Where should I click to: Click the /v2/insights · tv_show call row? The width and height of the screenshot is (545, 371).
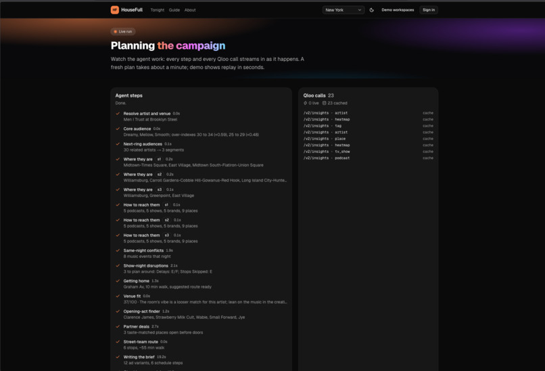tap(368, 152)
